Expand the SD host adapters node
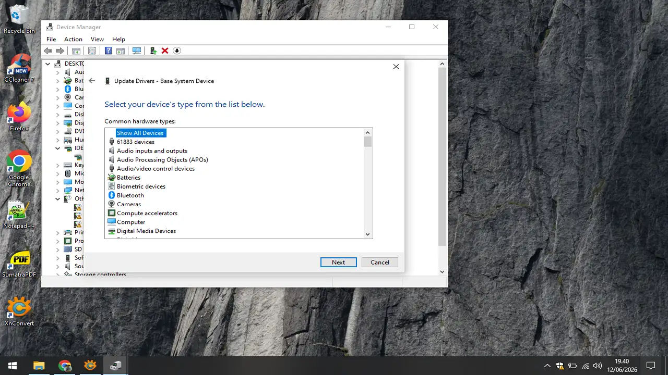The height and width of the screenshot is (375, 668). tap(58, 249)
